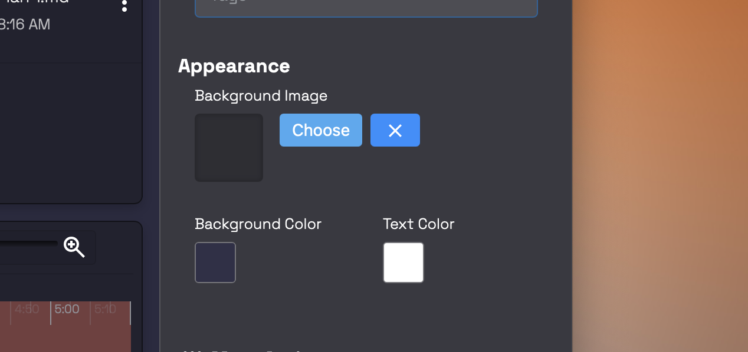Image resolution: width=748 pixels, height=352 pixels.
Task: Click the Appearance section heading
Action: pyautogui.click(x=234, y=66)
